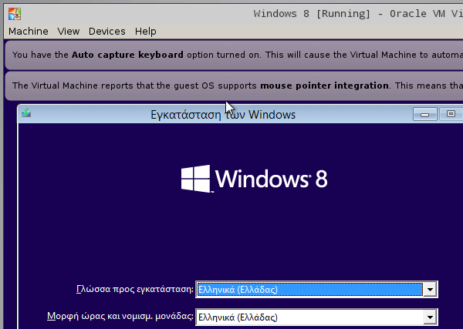Open the Help menu
Screen dimensions: 463x329
(146, 32)
